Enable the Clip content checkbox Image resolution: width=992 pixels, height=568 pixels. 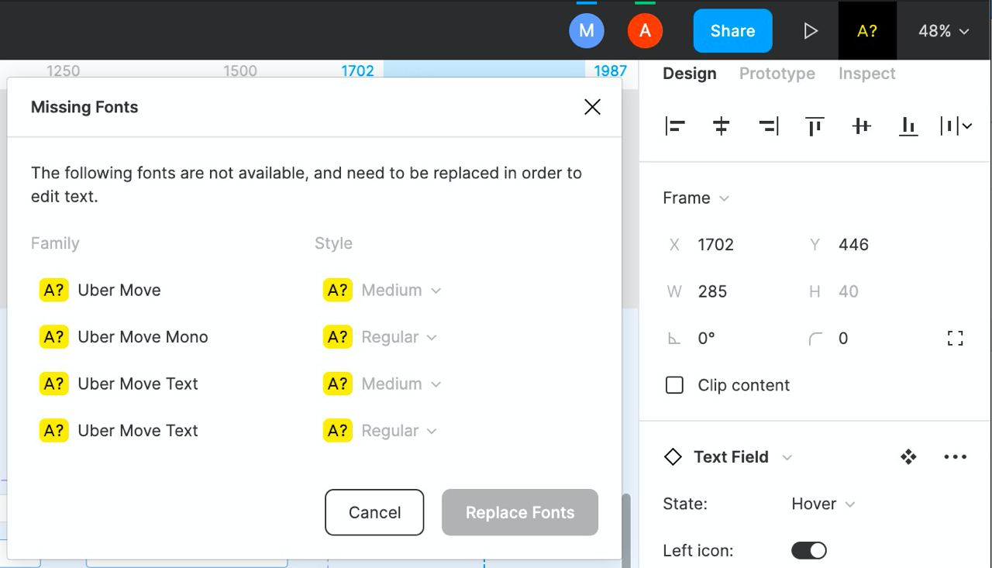675,385
